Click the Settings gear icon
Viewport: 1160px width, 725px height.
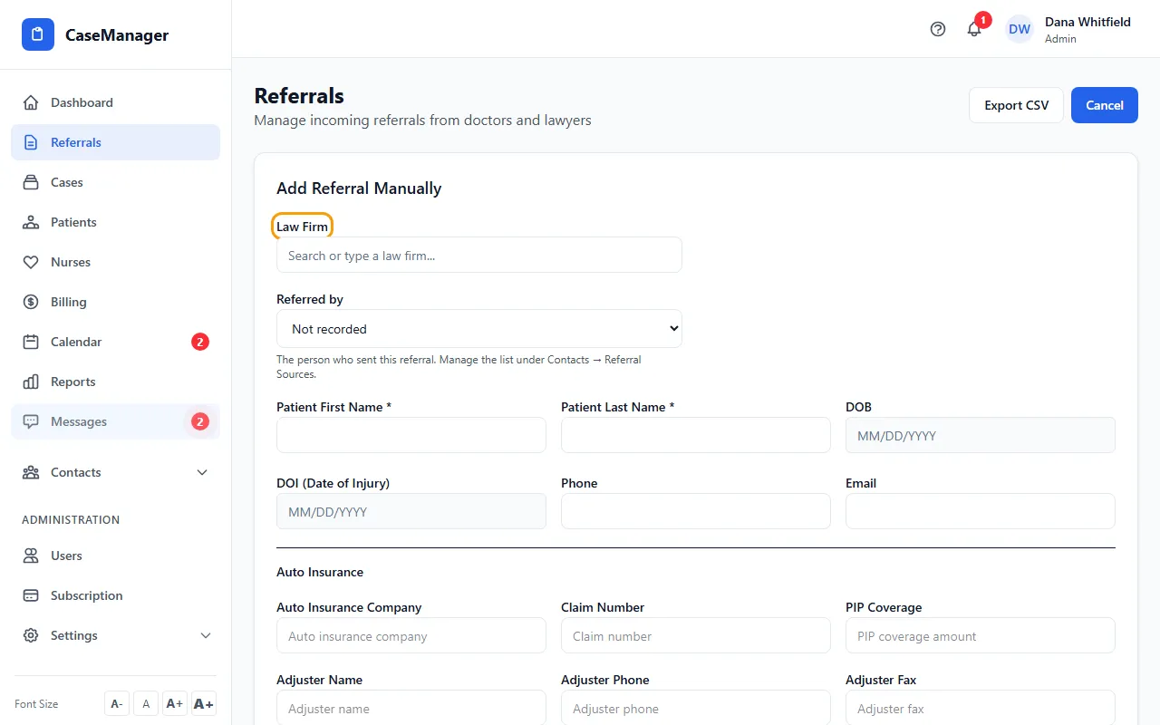pyautogui.click(x=31, y=635)
